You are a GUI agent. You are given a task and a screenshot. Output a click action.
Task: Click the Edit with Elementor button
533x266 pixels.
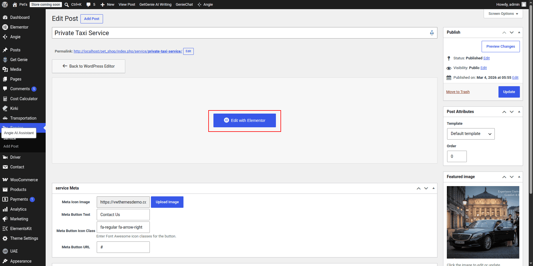pyautogui.click(x=245, y=120)
